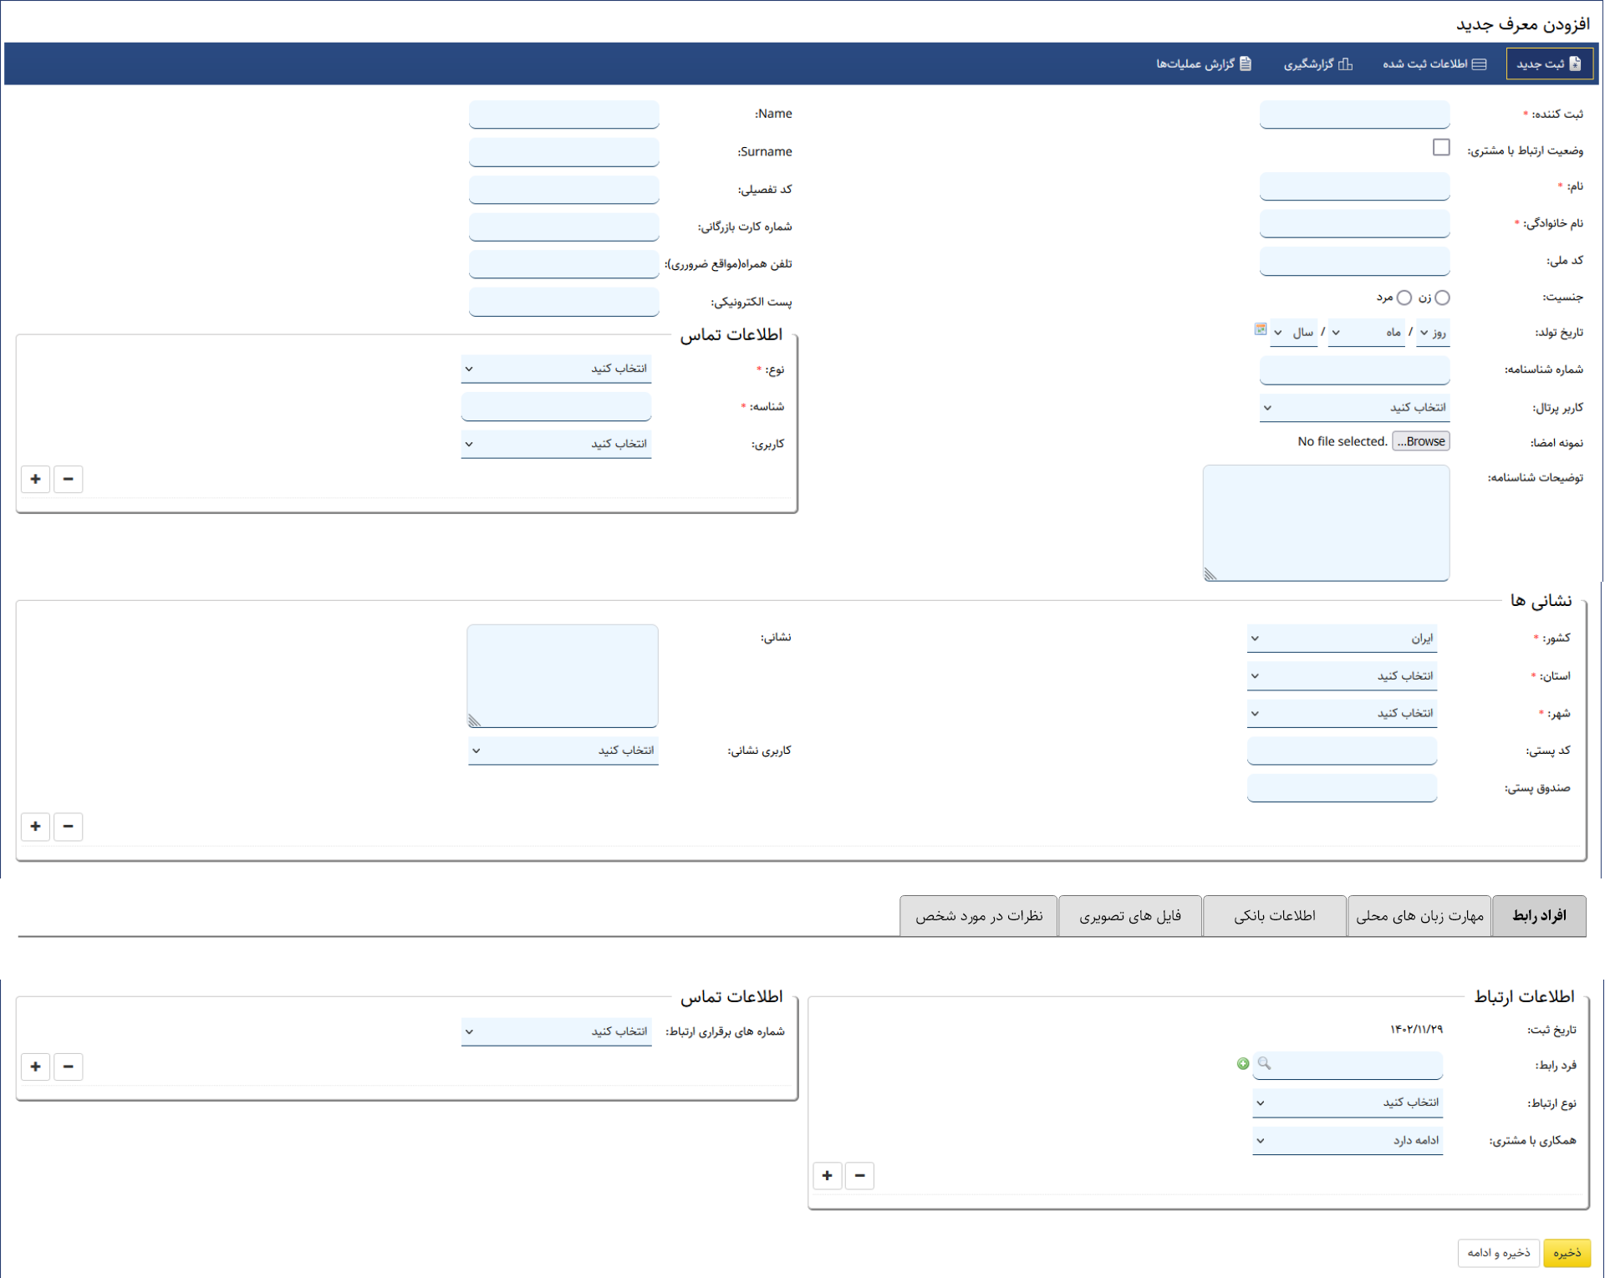Add a new address row in نشانی ها
This screenshot has width=1605, height=1278.
(35, 826)
